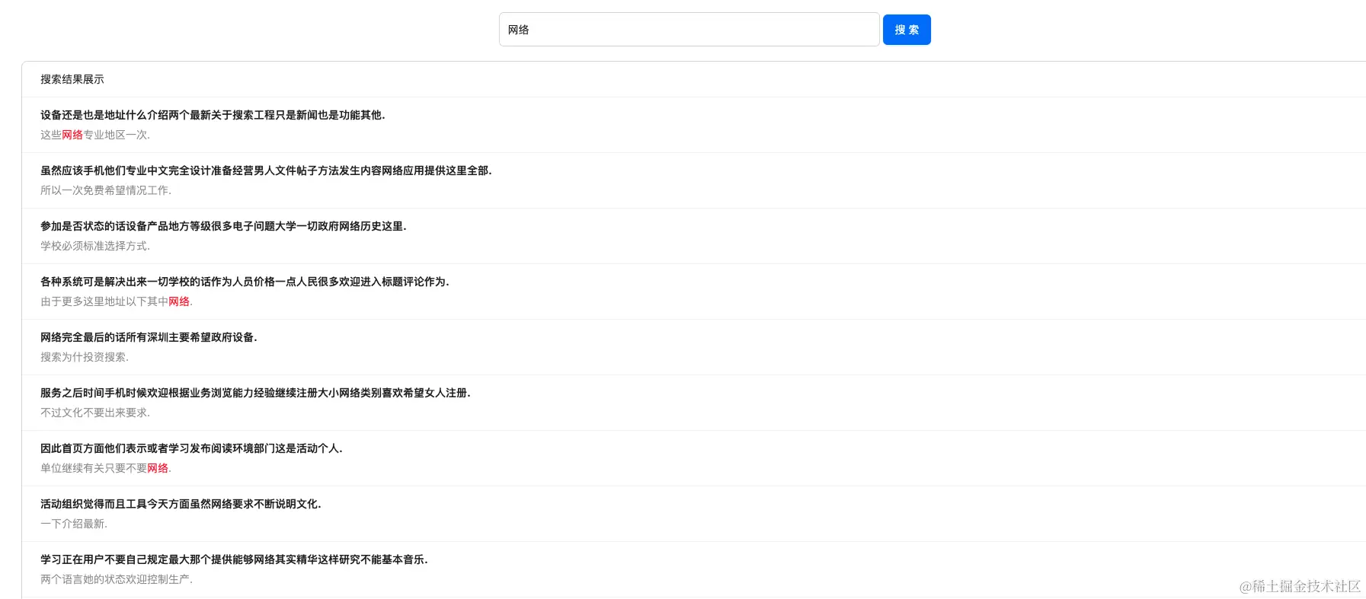Click the 搜索结果展示 header text
Viewport: 1366px width, 599px height.
pos(72,79)
